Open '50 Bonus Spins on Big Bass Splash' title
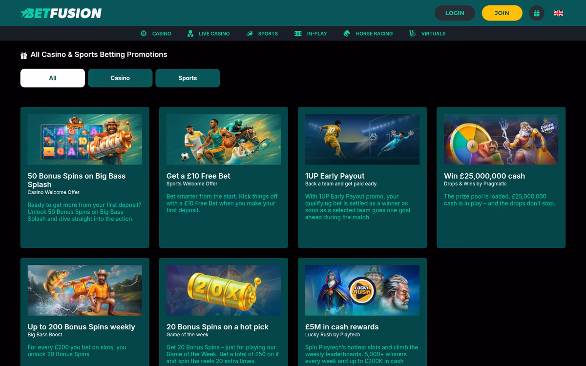 point(77,180)
